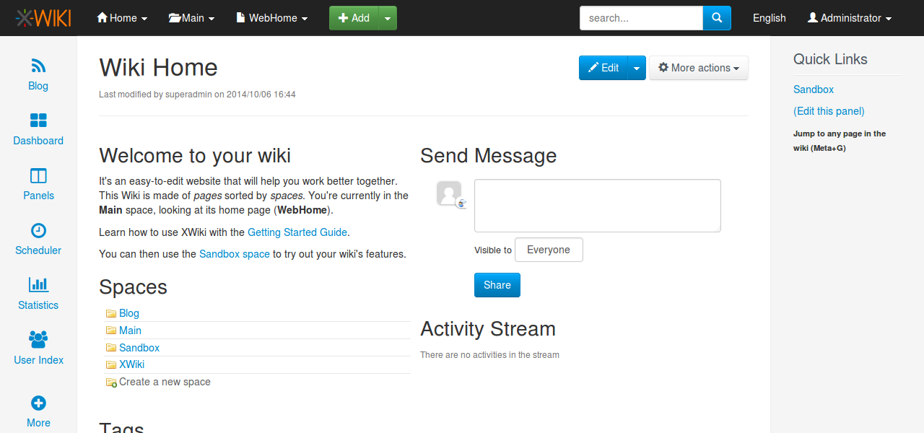Click Create a new space
This screenshot has height=433, width=924.
[x=165, y=382]
